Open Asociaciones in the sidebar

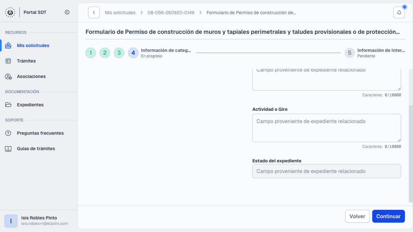[39, 76]
